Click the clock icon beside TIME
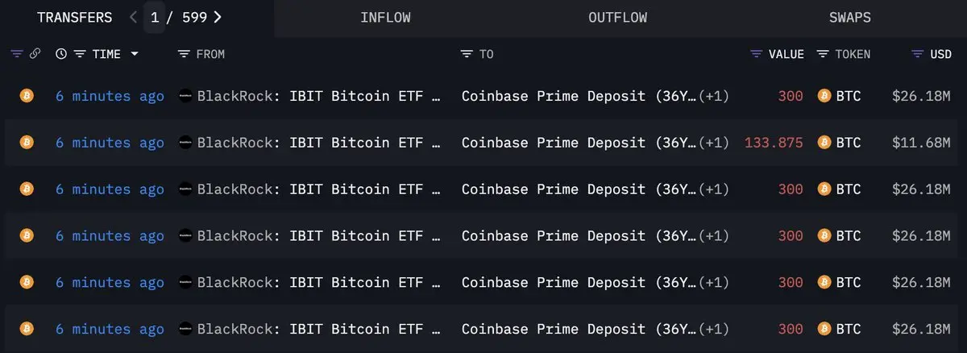This screenshot has height=353, width=967. click(61, 54)
